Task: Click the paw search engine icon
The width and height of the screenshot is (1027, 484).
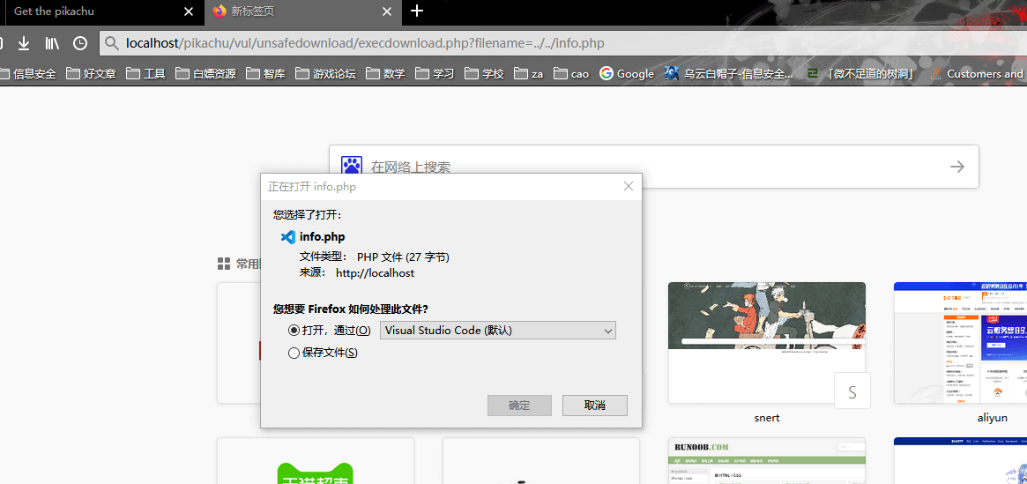Action: (351, 166)
